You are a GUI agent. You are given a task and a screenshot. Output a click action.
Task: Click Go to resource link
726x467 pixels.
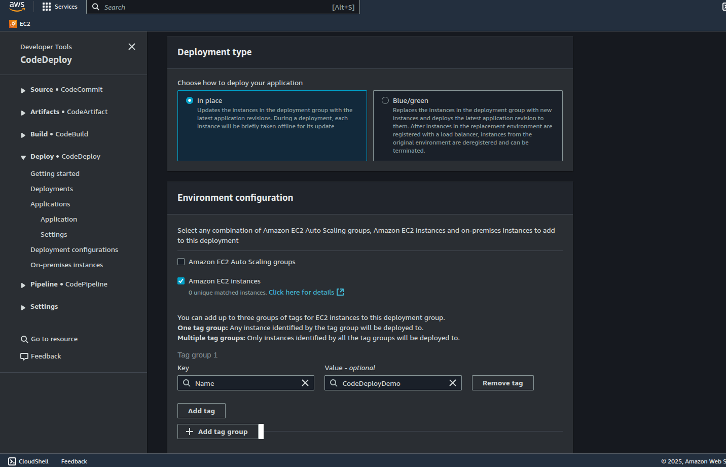tap(54, 339)
